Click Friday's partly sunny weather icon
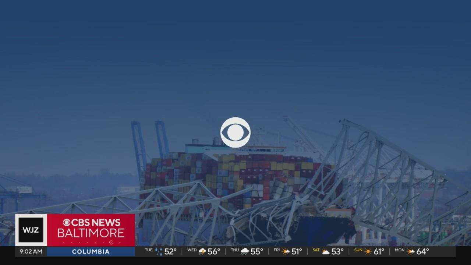 tap(286, 252)
